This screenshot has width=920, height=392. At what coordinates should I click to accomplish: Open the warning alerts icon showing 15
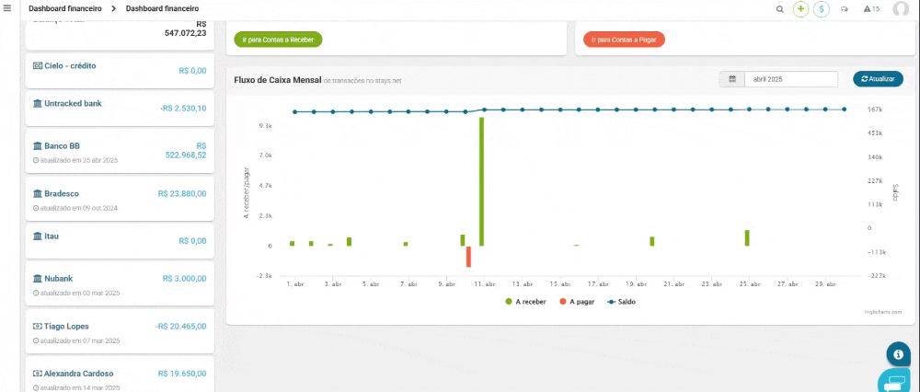pos(871,9)
